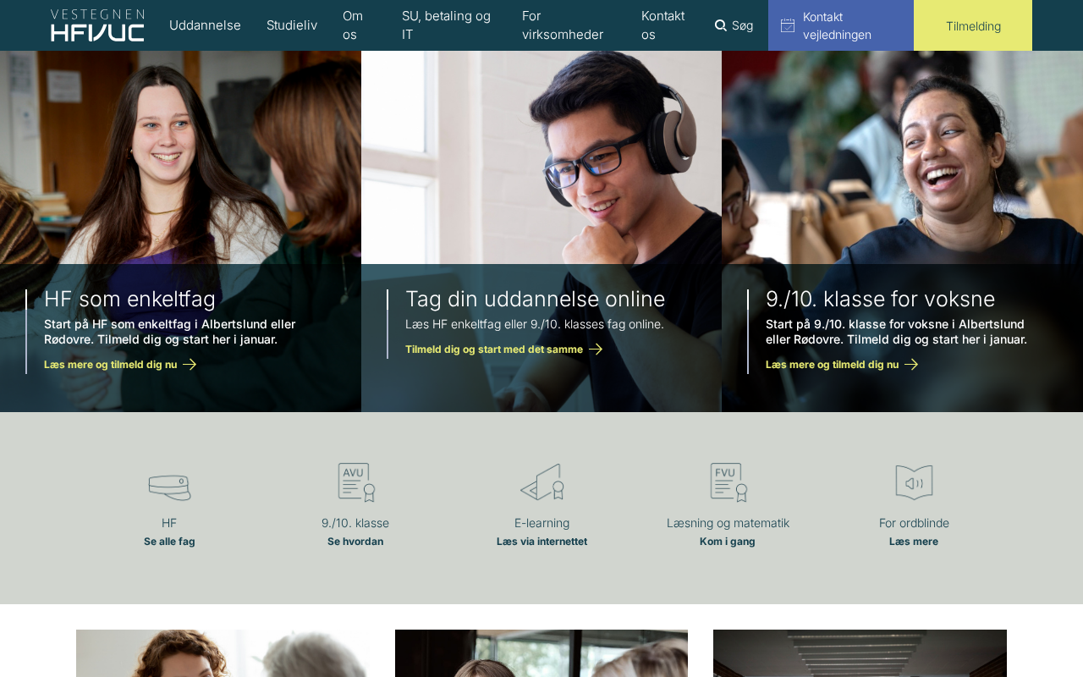Click the '9./10. klasse for voksne' heading
The width and height of the screenshot is (1083, 677).
point(881,299)
